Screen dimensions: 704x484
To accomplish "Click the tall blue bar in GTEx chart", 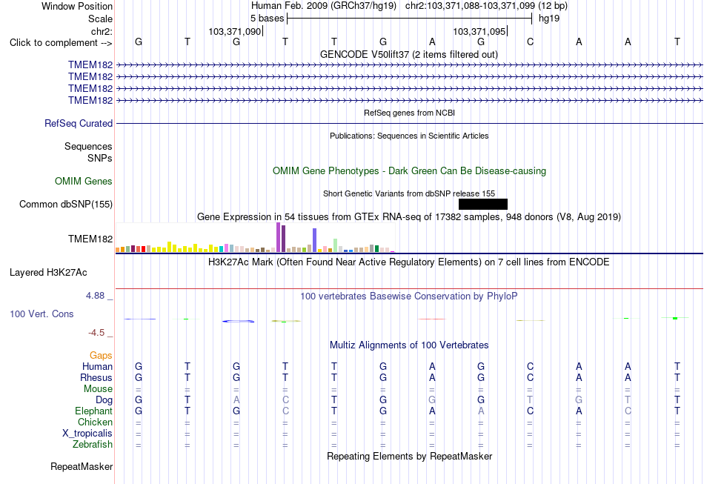I will coord(315,240).
